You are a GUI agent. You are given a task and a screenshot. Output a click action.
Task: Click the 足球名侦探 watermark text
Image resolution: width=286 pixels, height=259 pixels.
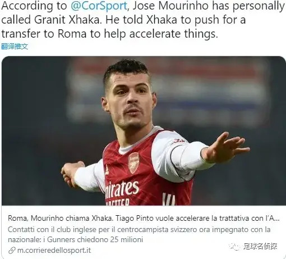(x=260, y=247)
